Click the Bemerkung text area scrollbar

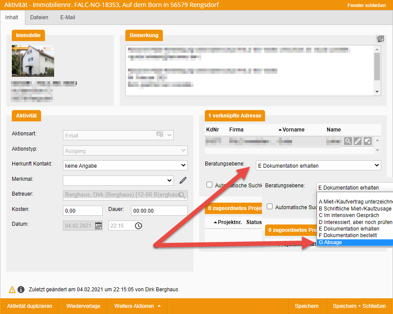(x=377, y=66)
